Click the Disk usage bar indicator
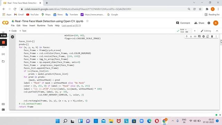 [x=189, y=32]
